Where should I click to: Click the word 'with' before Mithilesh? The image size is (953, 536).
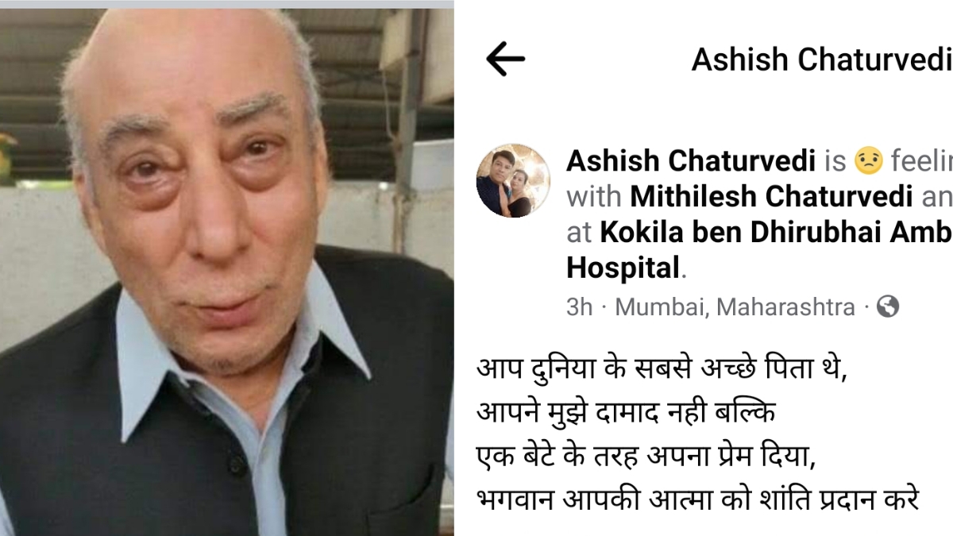[x=595, y=196]
